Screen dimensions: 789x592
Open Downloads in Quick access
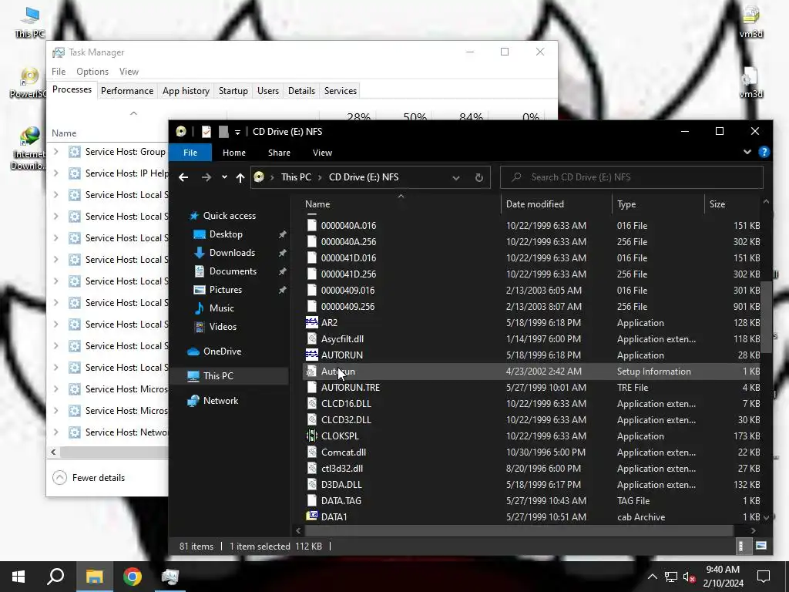tap(232, 253)
